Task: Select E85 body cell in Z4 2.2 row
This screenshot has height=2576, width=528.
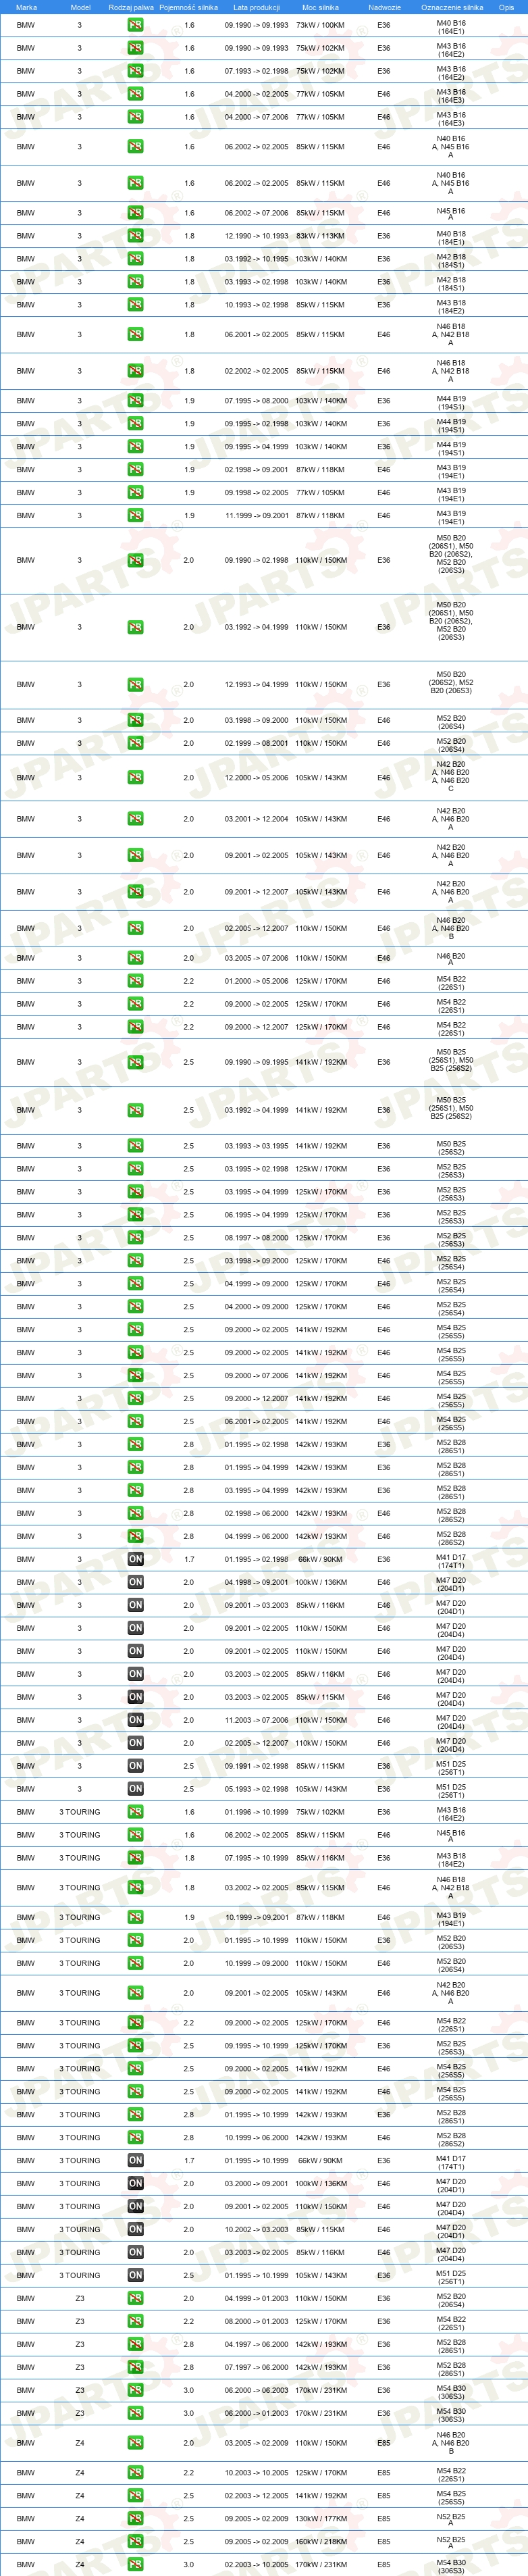Action: pyautogui.click(x=384, y=2474)
